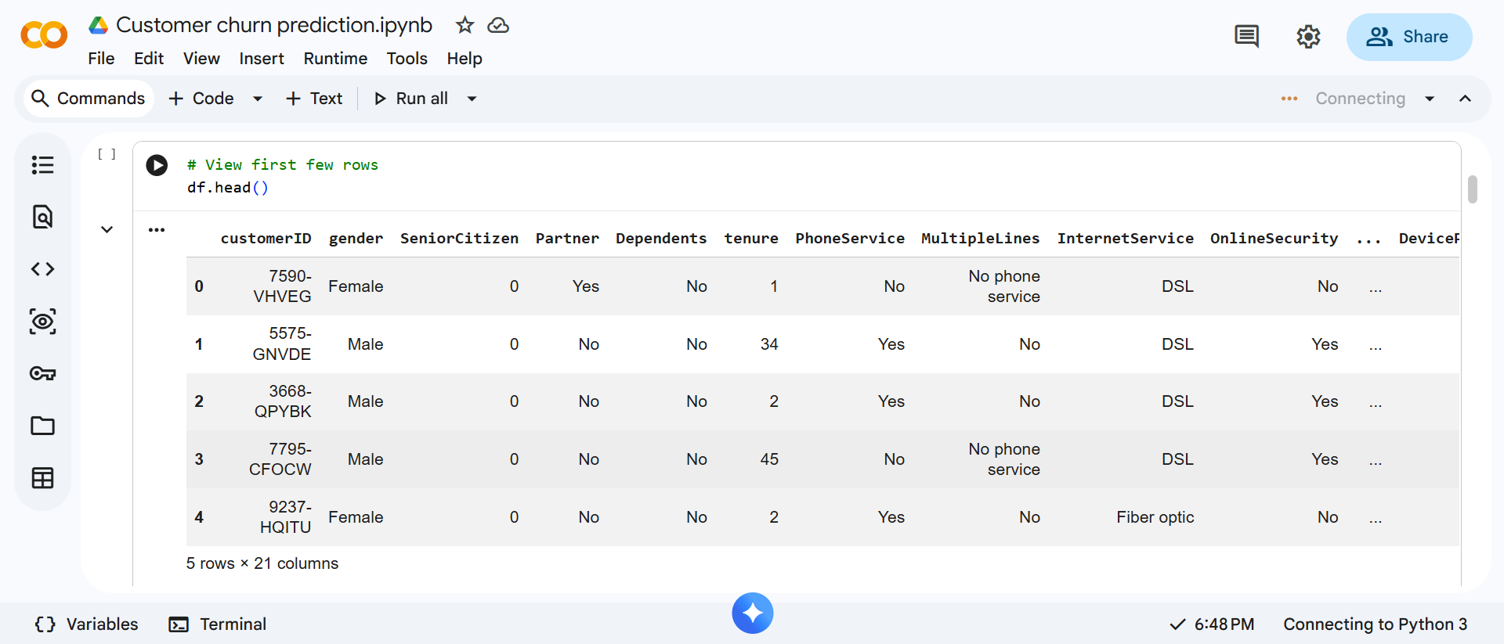
Task: Open the Terminal panel
Action: [218, 624]
